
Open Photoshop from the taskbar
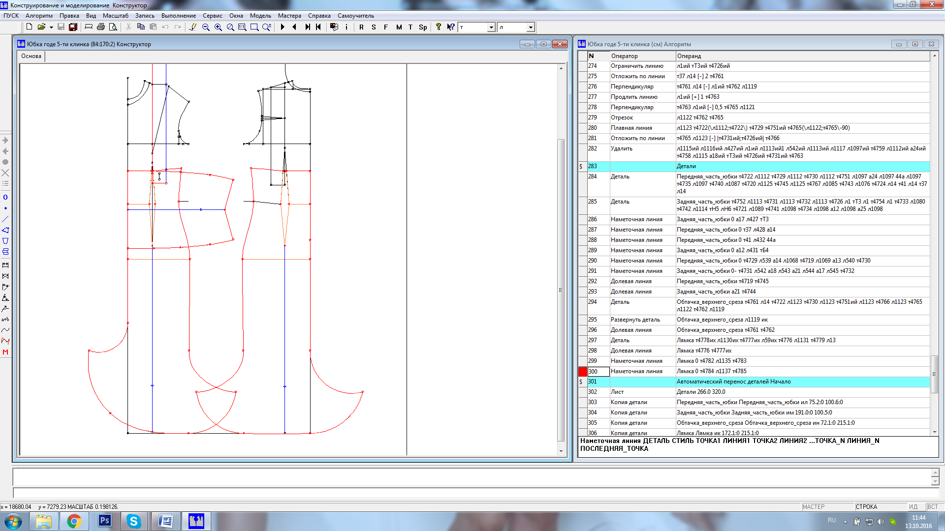(x=104, y=521)
